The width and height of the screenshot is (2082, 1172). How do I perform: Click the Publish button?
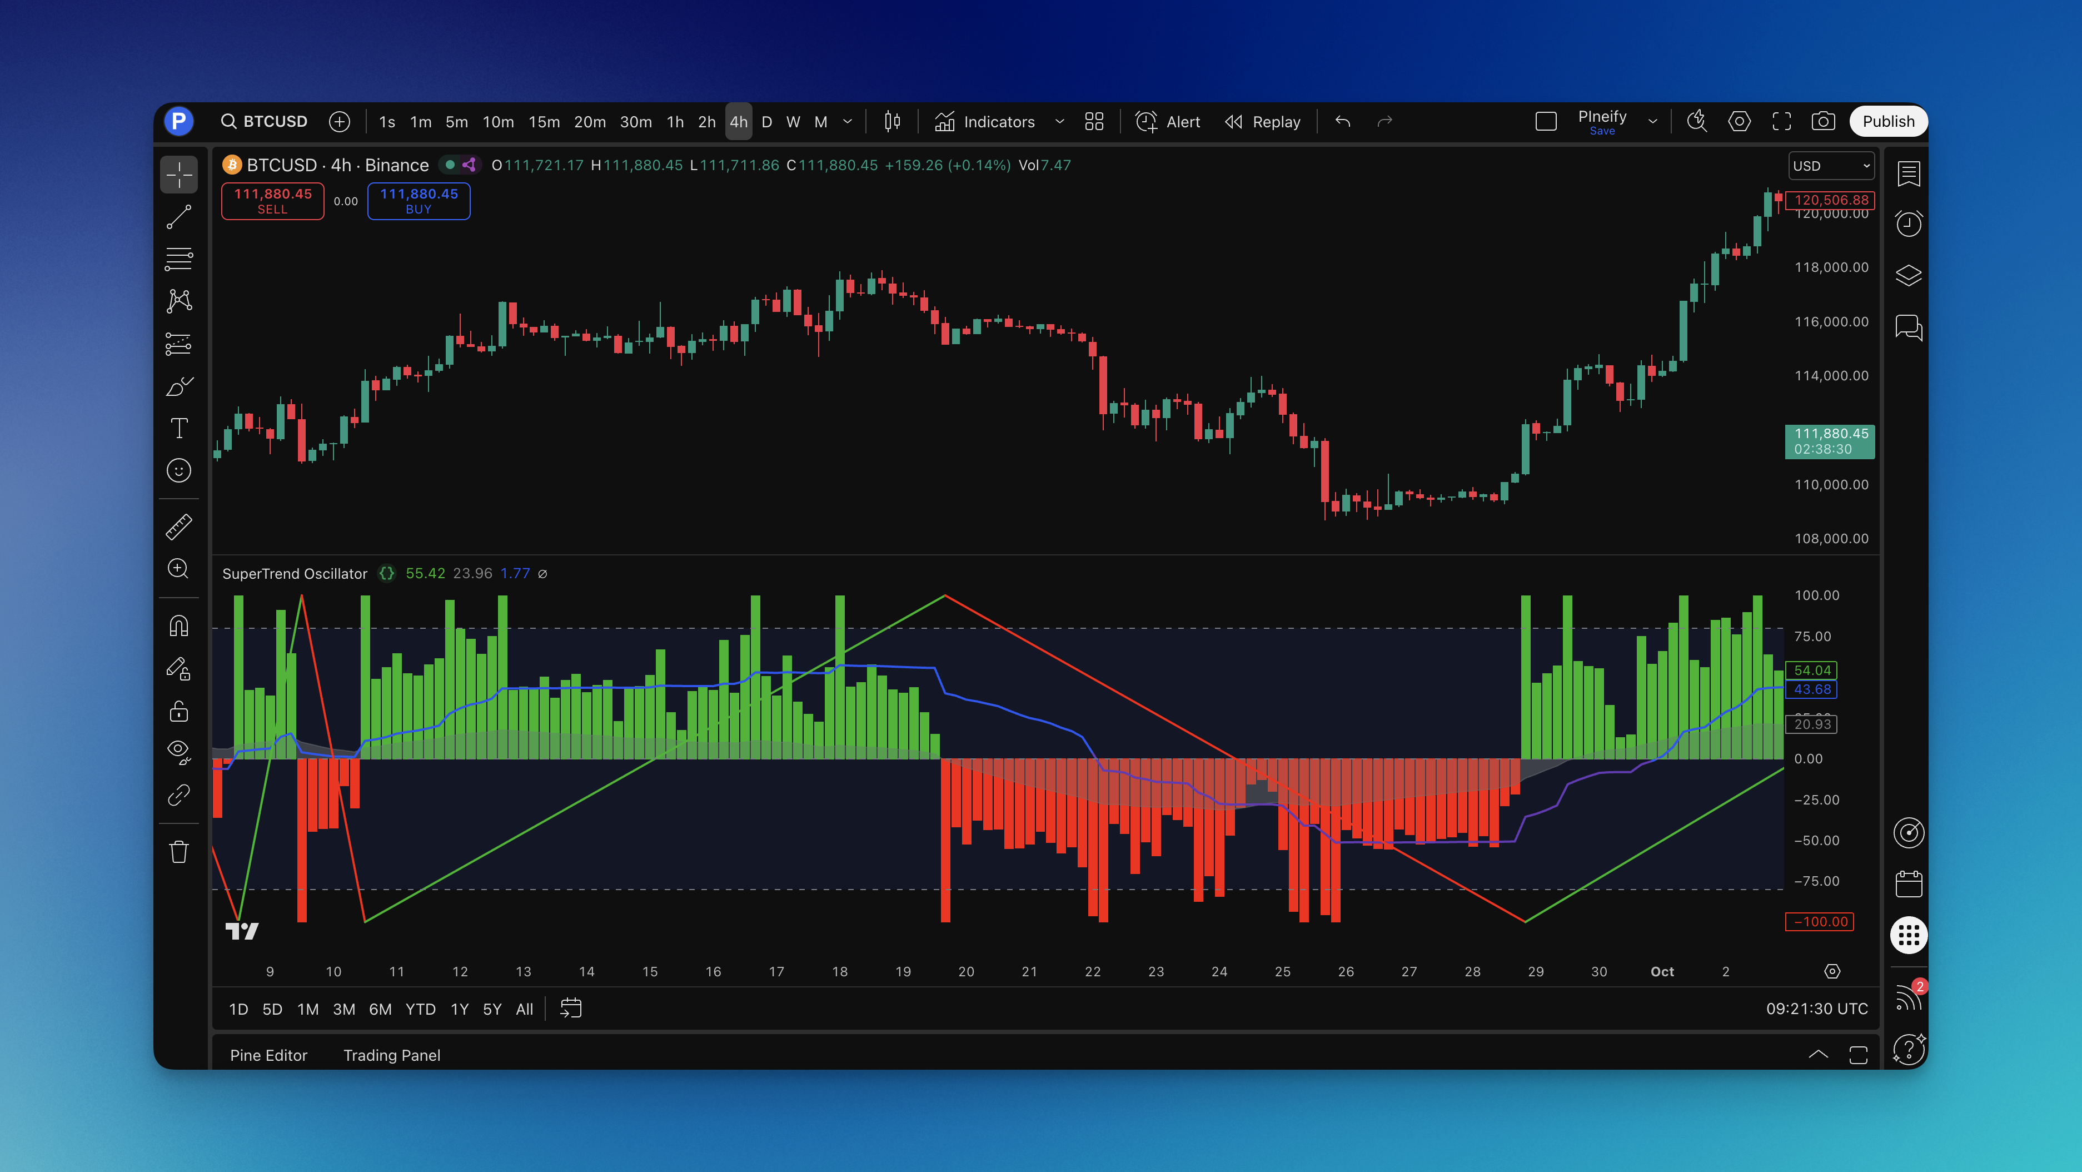click(1887, 121)
